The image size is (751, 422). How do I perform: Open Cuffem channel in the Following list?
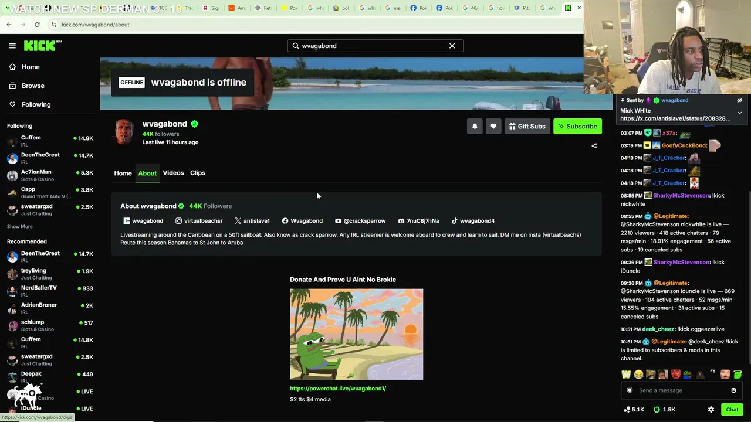(x=50, y=141)
